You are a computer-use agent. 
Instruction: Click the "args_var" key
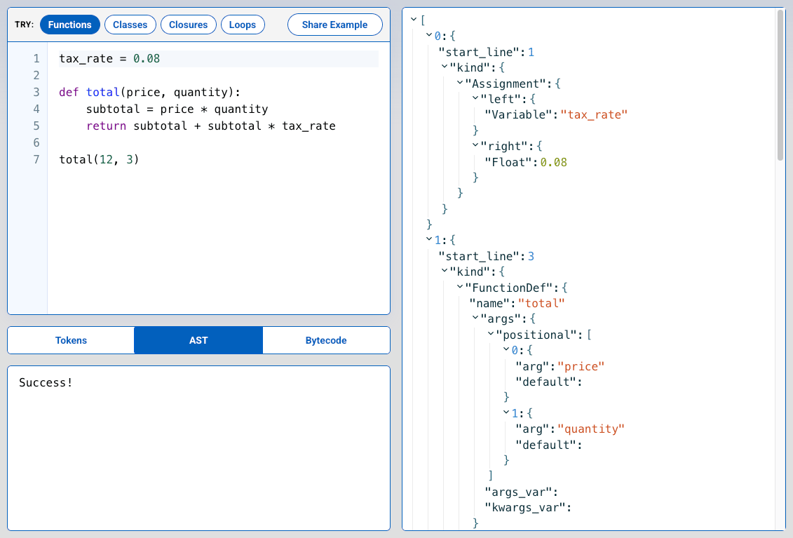[x=518, y=492]
